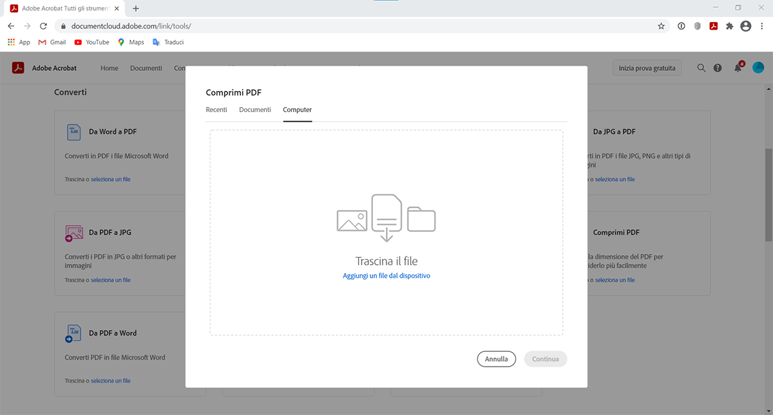Click the Comprimi PDF card title in background
The height and width of the screenshot is (415, 773).
coord(616,233)
